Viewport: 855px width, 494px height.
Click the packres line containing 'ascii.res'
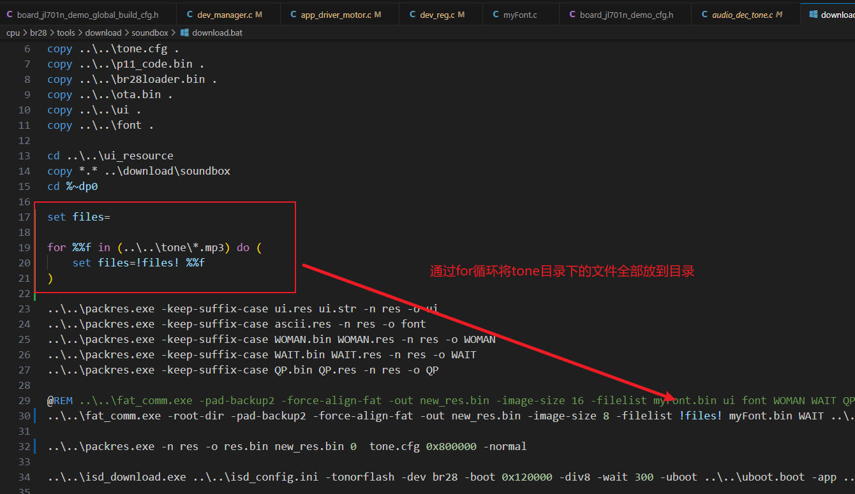[x=237, y=324]
